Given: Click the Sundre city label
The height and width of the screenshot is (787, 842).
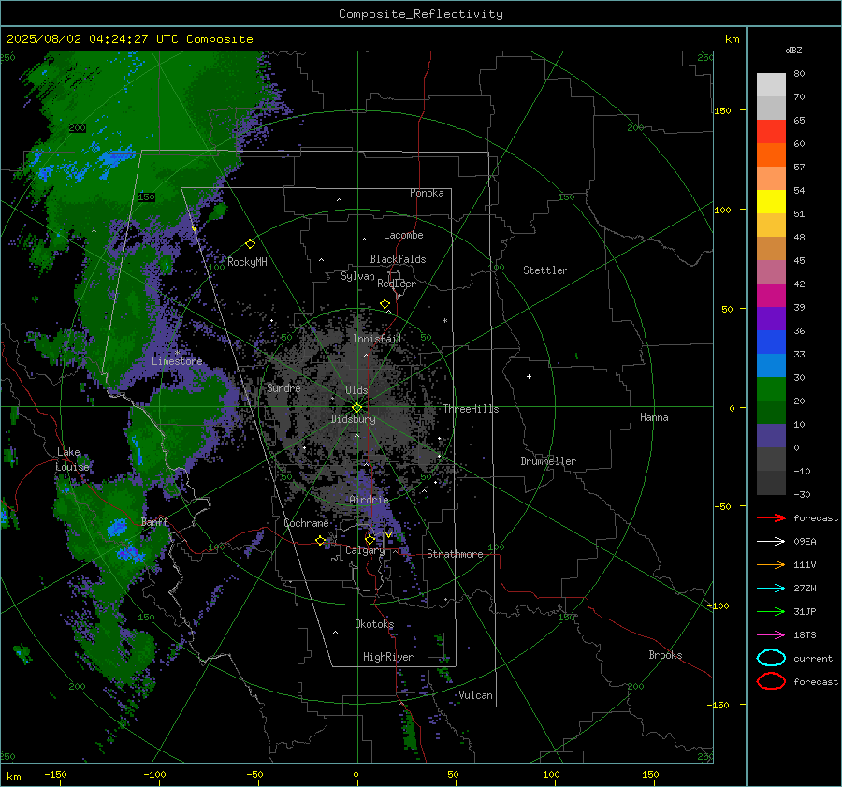Looking at the screenshot, I should [283, 387].
